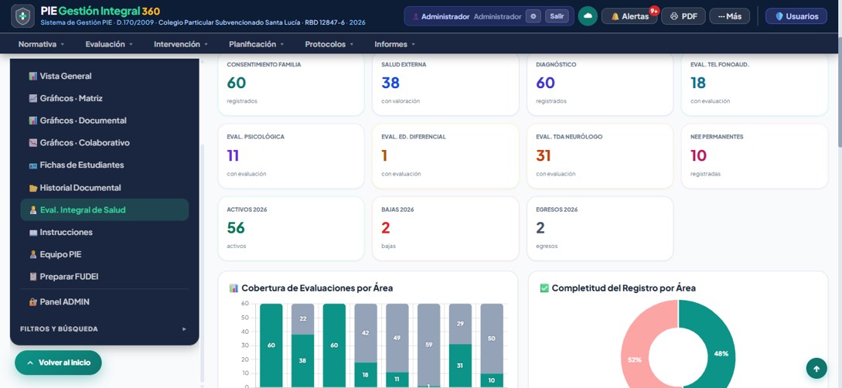This screenshot has height=388, width=842.
Task: Click the Eval. Integral de Salud icon
Action: point(33,209)
